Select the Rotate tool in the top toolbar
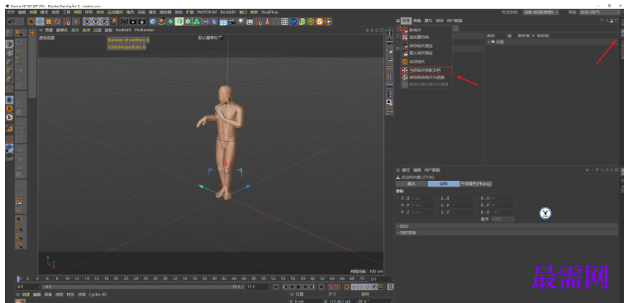This screenshot has width=624, height=303. (57, 21)
